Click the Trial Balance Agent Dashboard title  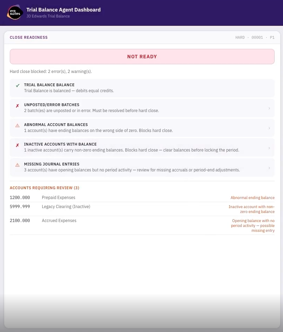click(64, 10)
